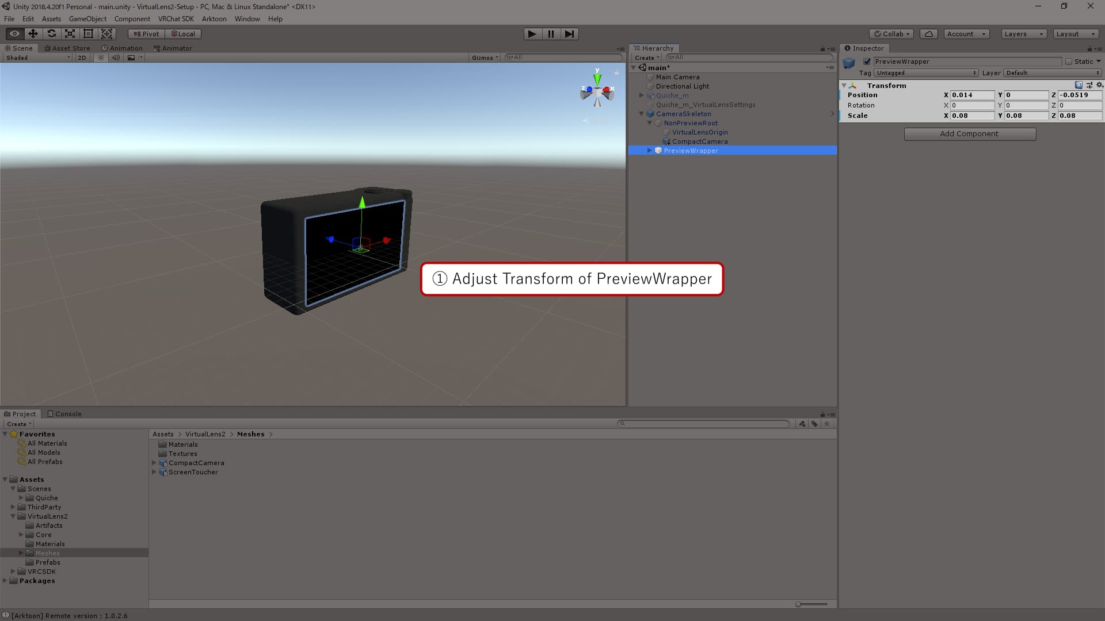Open the Layer dropdown in Inspector
This screenshot has height=621, width=1105.
[x=1053, y=73]
